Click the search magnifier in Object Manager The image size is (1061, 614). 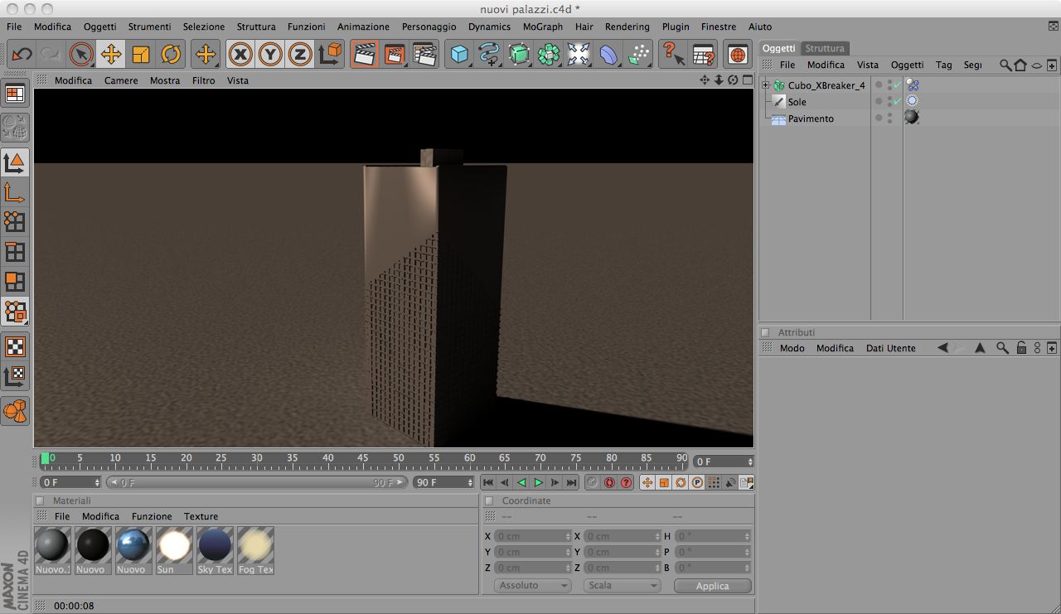[x=1005, y=65]
